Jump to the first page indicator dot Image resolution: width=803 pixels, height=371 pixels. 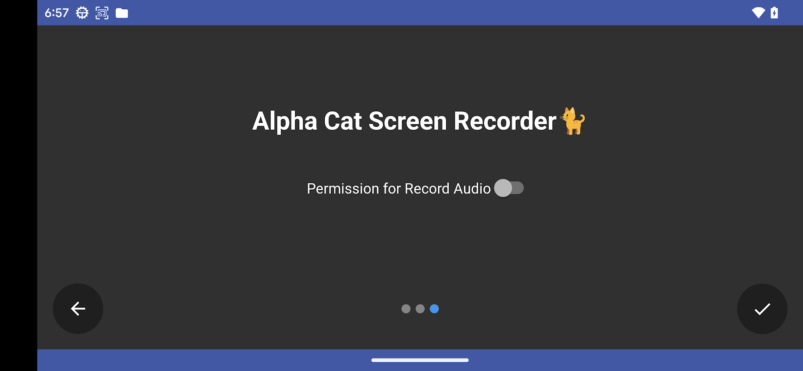(x=406, y=309)
